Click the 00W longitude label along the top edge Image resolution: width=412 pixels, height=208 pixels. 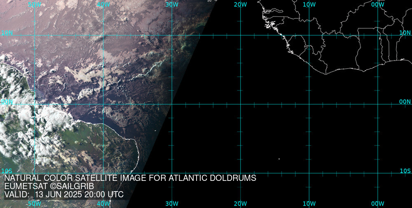click(378, 5)
